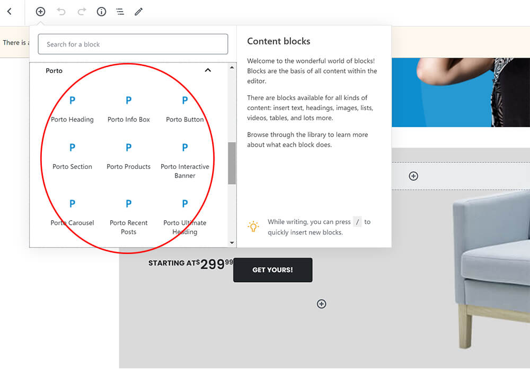Click the block list scrollbar down arrow

232,243
